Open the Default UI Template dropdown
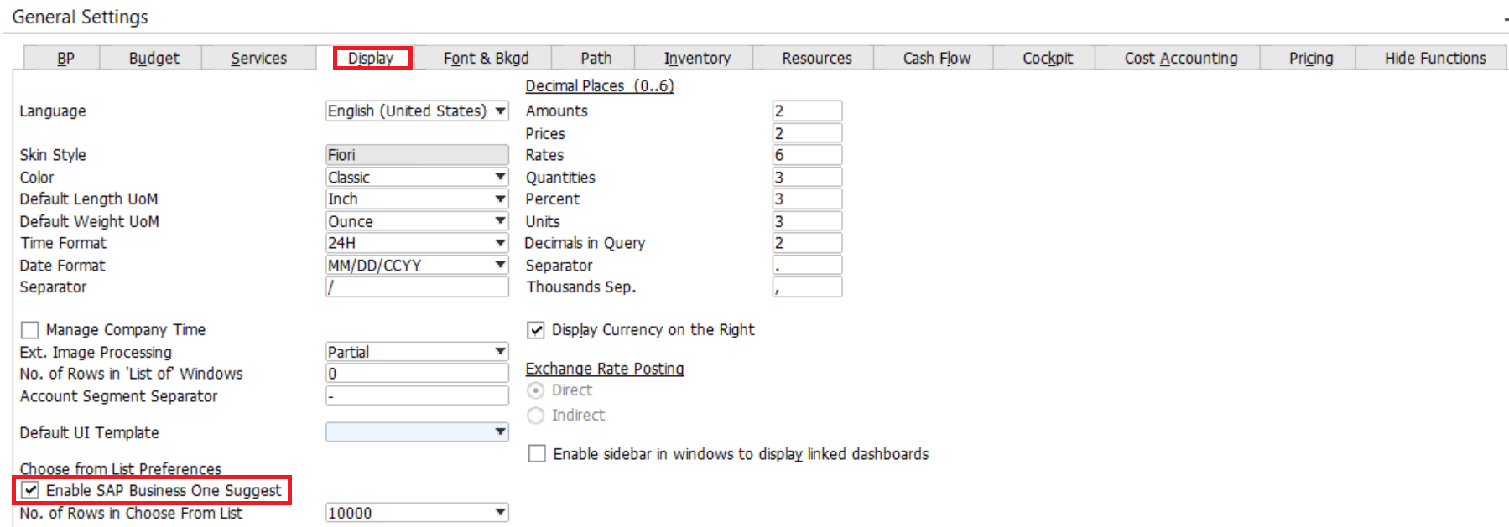1509x527 pixels. [x=501, y=432]
